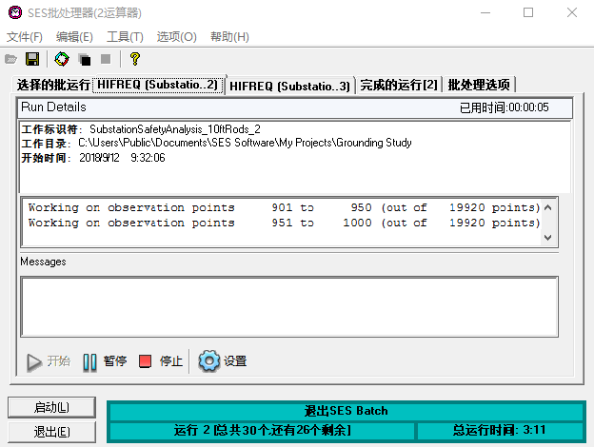
Task: Click the log scrollbar down arrow
Action: (x=547, y=238)
